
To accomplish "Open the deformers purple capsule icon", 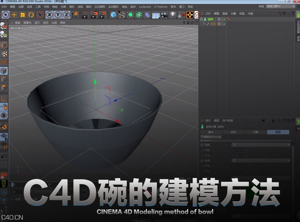I will click(x=147, y=15).
